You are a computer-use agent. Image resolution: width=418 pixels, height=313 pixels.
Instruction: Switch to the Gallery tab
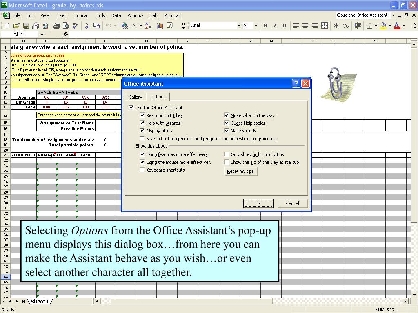[x=136, y=97]
